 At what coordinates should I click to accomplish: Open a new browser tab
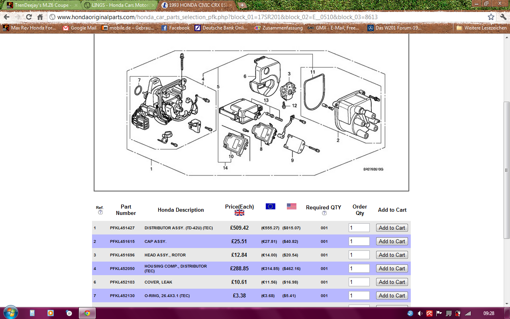pos(242,5)
